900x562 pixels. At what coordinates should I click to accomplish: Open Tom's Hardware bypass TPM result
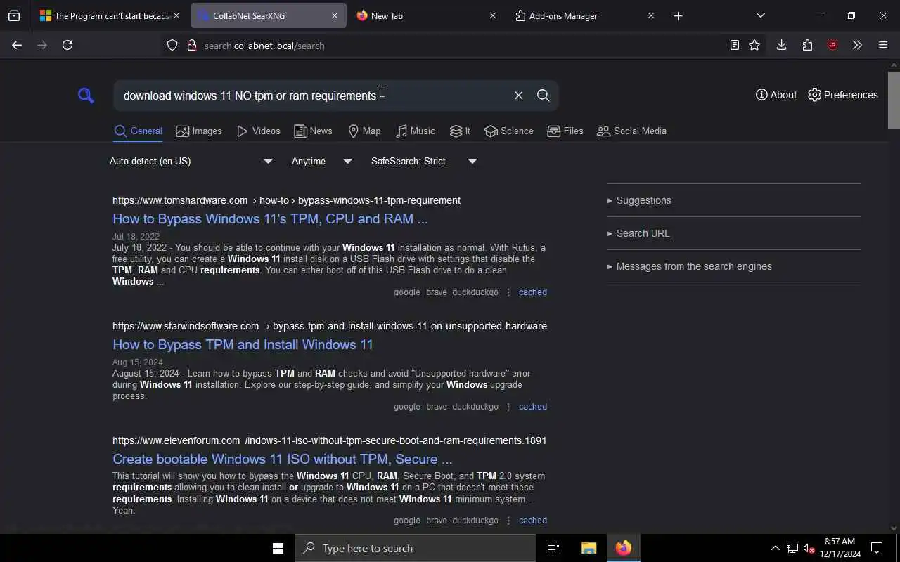(270, 219)
